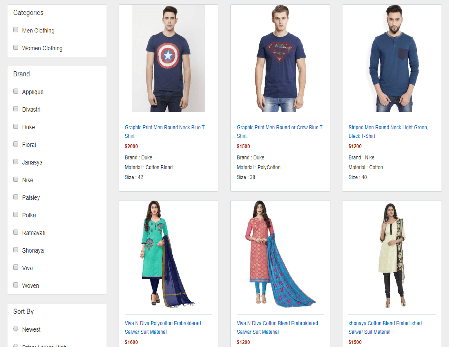
Task: Enable the Divastri brand filter
Action: pyautogui.click(x=16, y=108)
